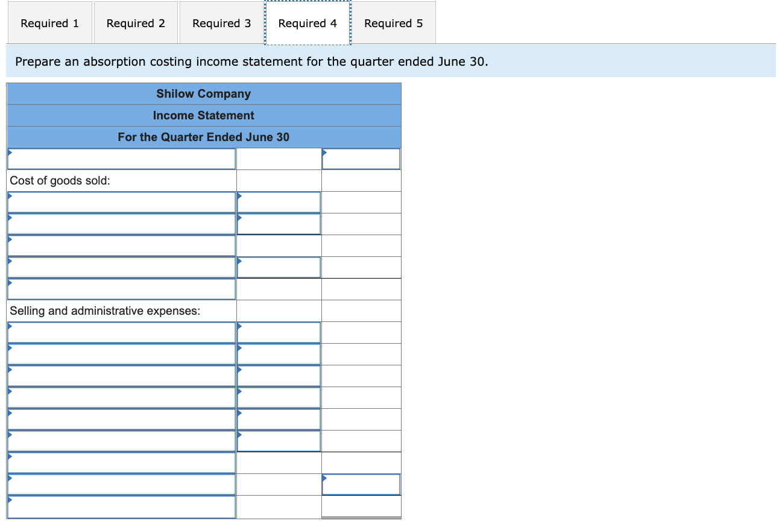This screenshot has height=527, width=779.
Task: Open first label dropdown under 'Selling and administrative expenses:'
Action: (121, 333)
